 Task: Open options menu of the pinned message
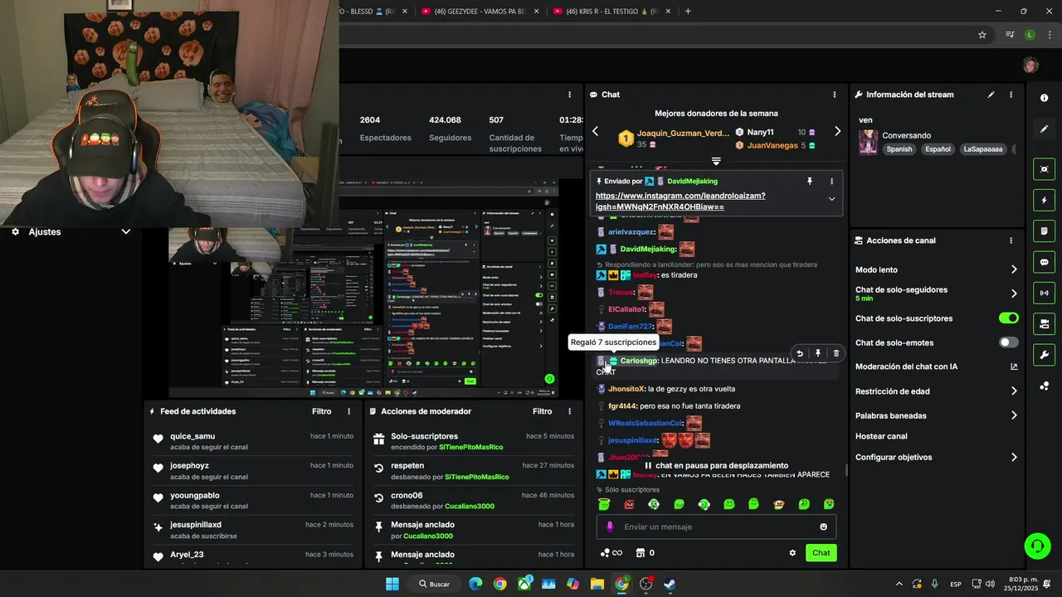(831, 181)
